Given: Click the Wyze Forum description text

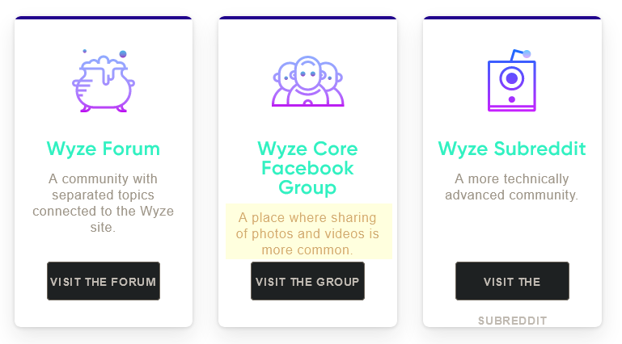Looking at the screenshot, I should 103,203.
